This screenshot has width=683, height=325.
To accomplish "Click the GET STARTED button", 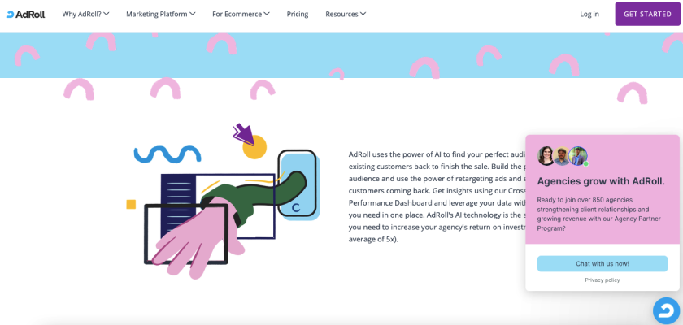I will click(x=648, y=14).
